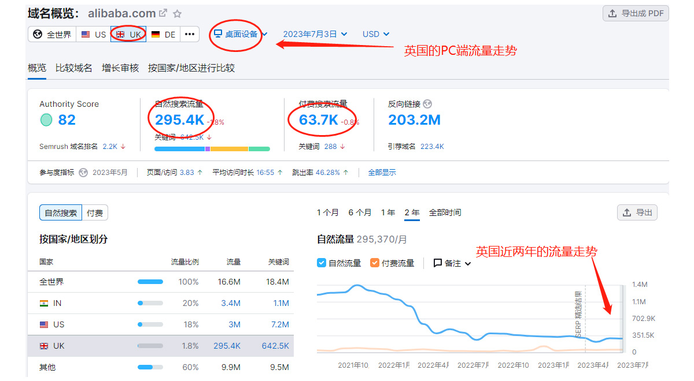
Task: Open the 2023年7月3日 date dropdown
Action: (x=315, y=34)
